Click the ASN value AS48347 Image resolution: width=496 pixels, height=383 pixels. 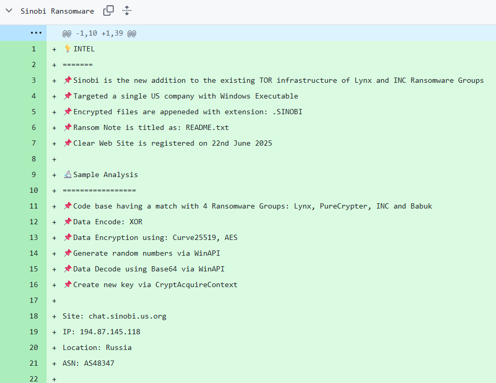coord(99,363)
